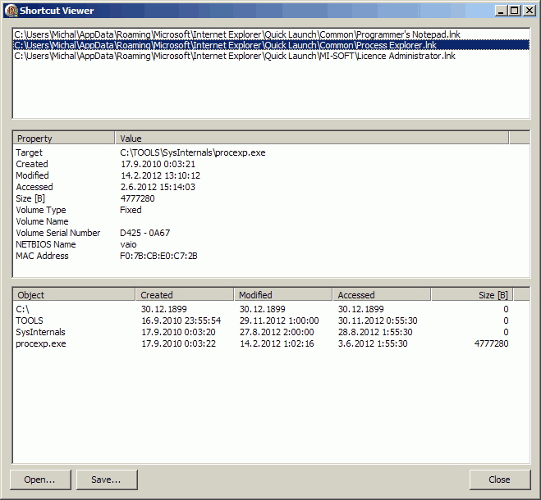Click procexp.exe created date 17.9.2010 0:03:22

tap(178, 343)
